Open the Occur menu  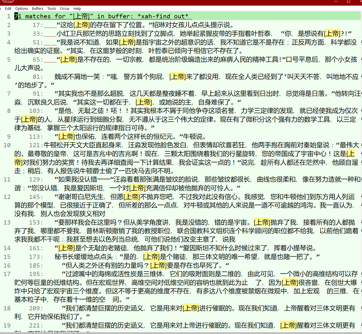[65, 8]
